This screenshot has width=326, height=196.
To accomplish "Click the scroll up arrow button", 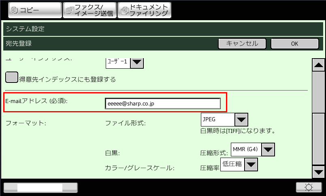I will click(319, 65).
